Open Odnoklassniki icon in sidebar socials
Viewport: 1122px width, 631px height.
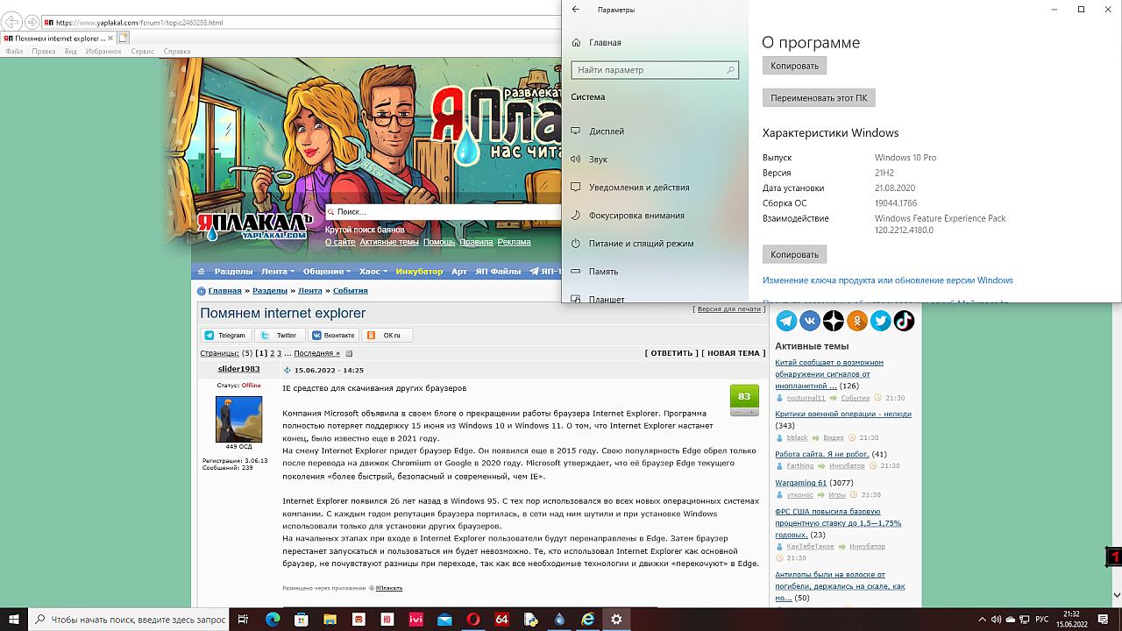857,321
